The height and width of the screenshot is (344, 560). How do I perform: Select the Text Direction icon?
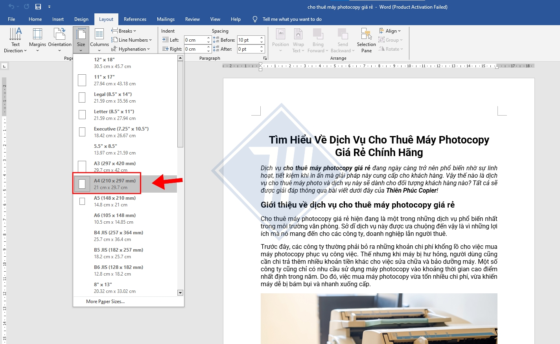(15, 39)
